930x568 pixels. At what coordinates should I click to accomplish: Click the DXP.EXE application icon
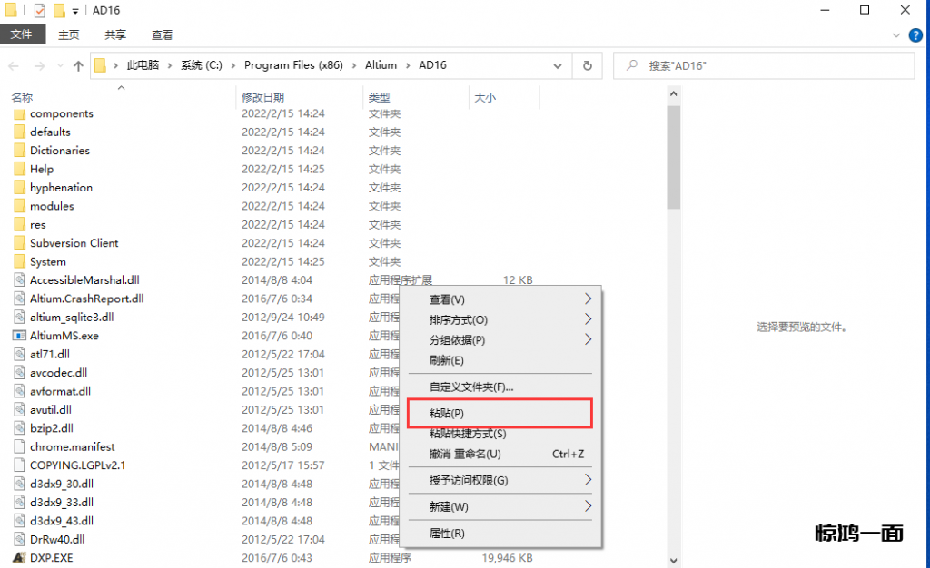18,558
